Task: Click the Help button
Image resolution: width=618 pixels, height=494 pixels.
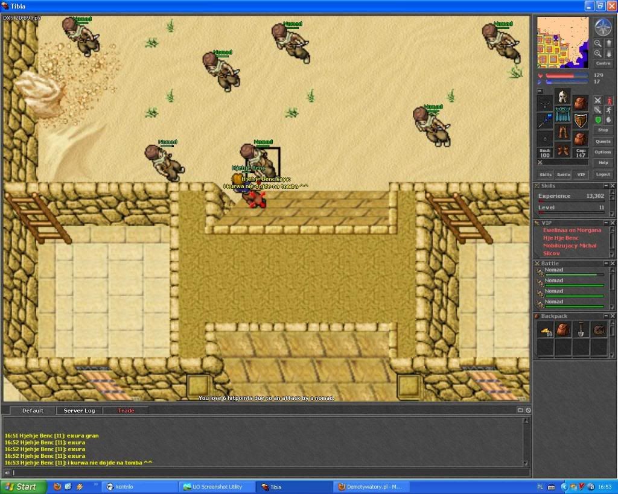Action: pyautogui.click(x=603, y=163)
